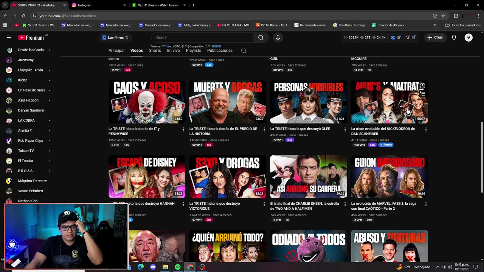
Task: Start voice search with microphone icon
Action: pos(278,37)
